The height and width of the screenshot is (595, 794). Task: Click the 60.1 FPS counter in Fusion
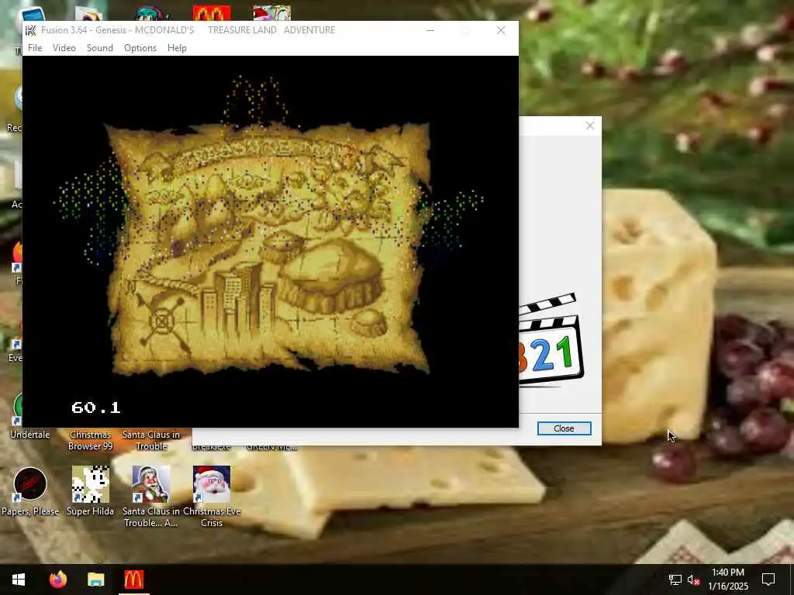[x=95, y=408]
